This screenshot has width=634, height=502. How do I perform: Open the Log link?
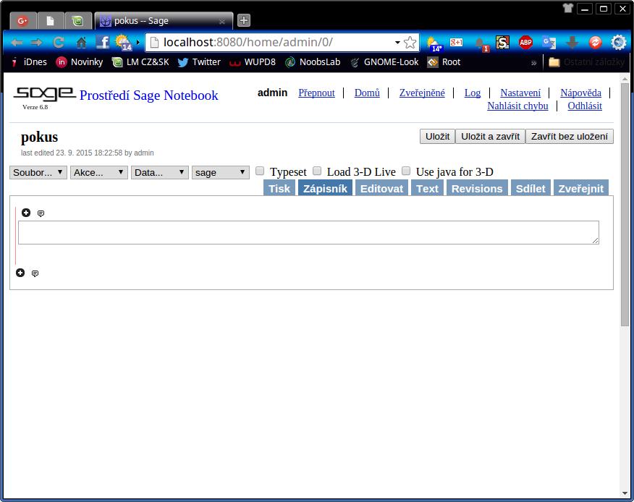tap(473, 93)
